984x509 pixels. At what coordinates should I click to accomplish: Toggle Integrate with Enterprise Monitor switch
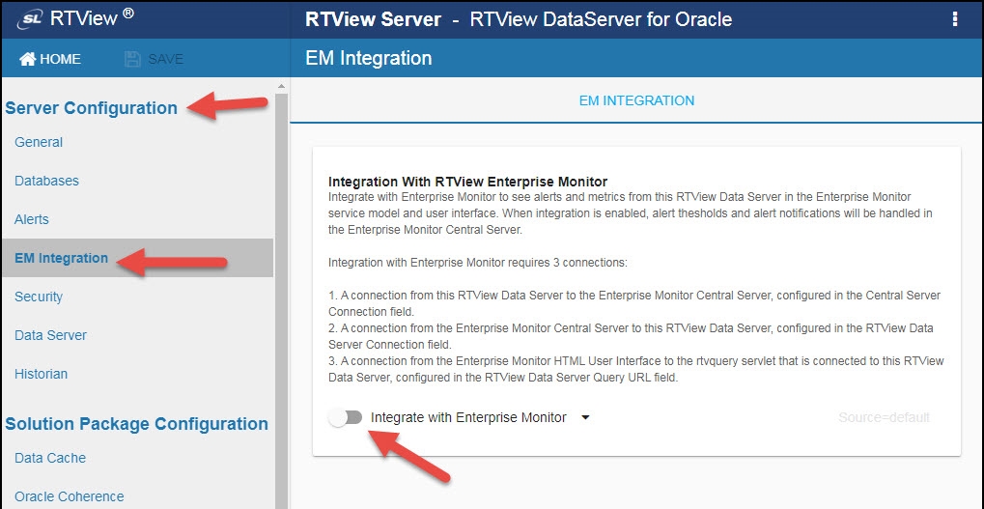click(x=346, y=417)
